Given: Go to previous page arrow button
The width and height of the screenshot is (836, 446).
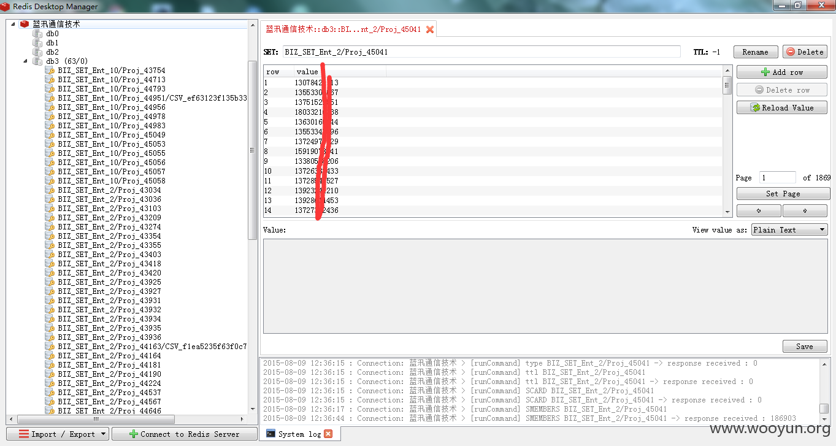Looking at the screenshot, I should pos(759,211).
